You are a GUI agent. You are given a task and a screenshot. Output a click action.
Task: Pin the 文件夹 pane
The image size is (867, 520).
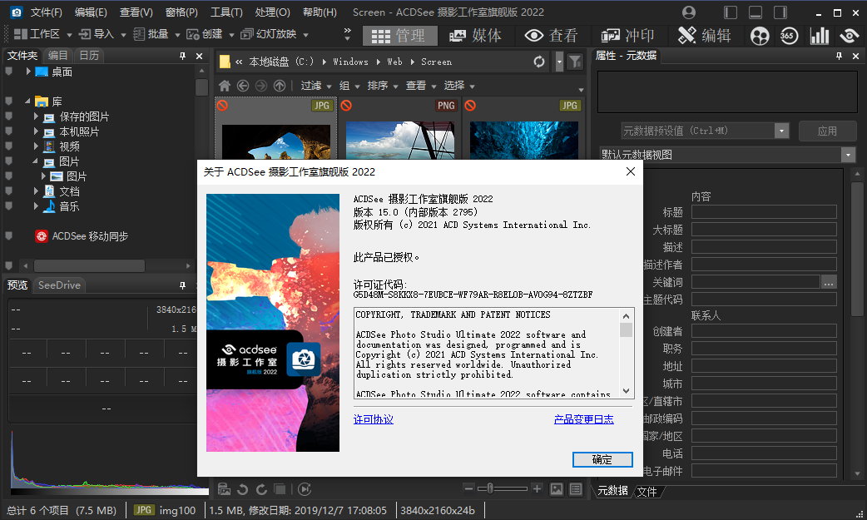point(182,55)
